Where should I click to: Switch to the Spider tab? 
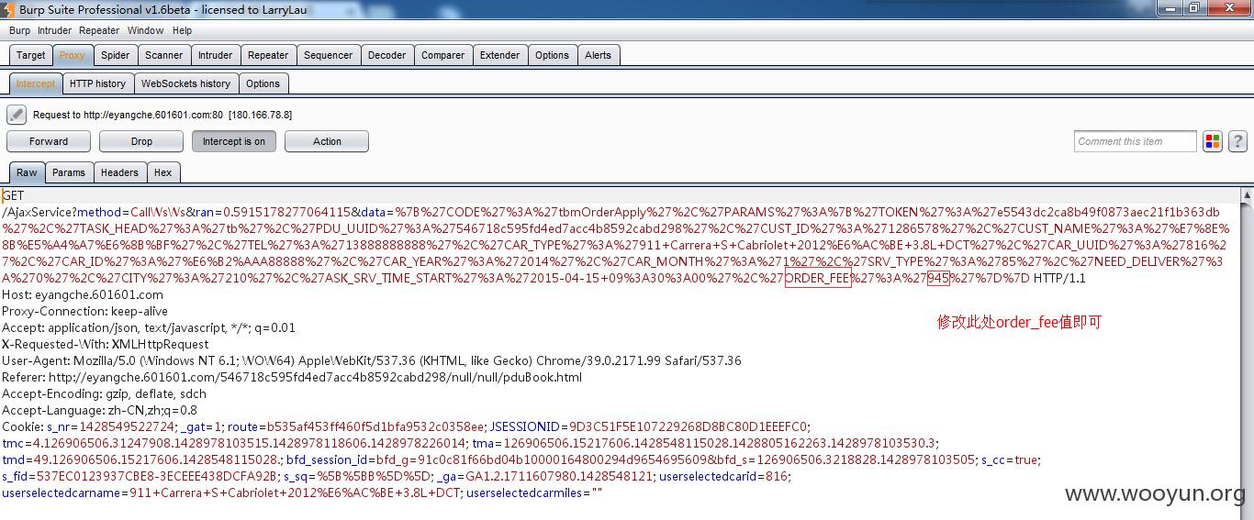pos(116,55)
